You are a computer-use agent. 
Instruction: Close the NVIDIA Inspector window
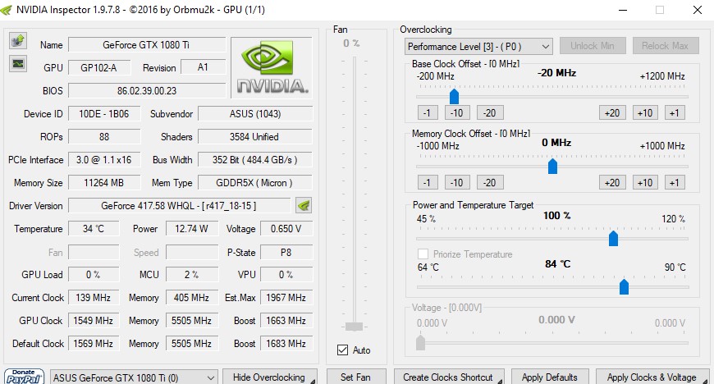[697, 10]
